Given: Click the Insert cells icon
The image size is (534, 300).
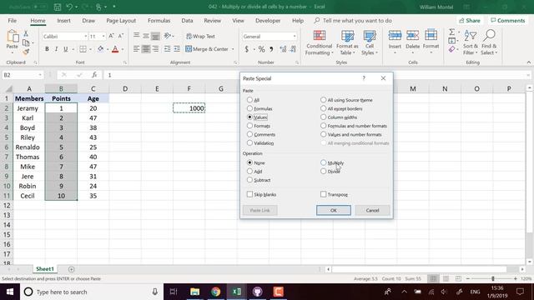Looking at the screenshot, I should tap(395, 35).
